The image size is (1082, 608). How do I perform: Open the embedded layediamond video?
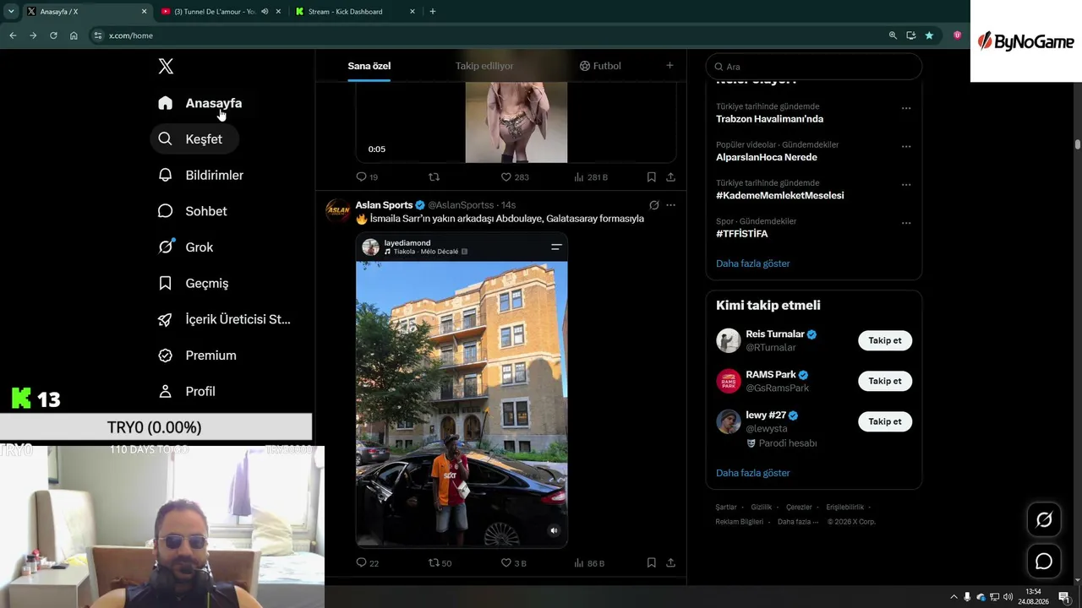click(x=462, y=390)
